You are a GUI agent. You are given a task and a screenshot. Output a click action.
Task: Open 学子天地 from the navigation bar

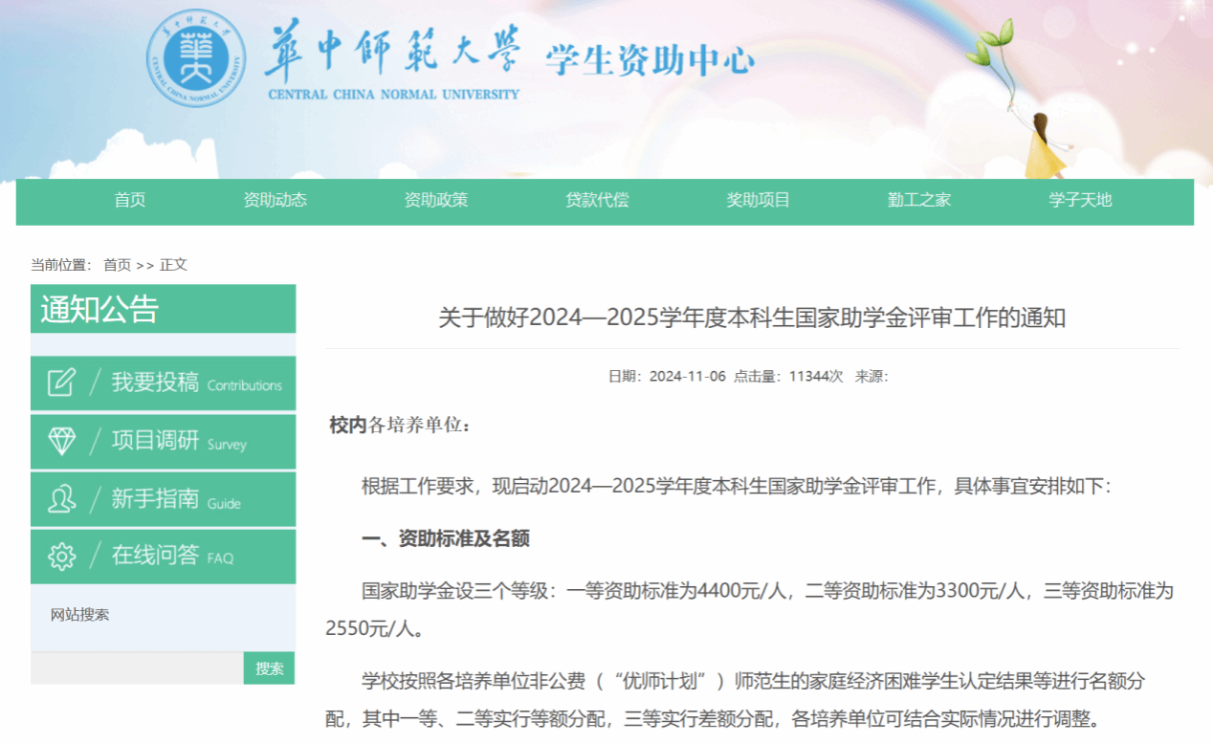point(1080,201)
